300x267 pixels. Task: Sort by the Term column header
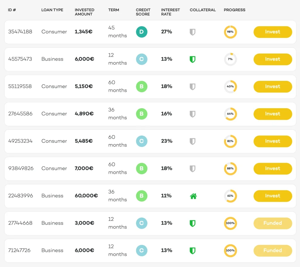point(114,10)
